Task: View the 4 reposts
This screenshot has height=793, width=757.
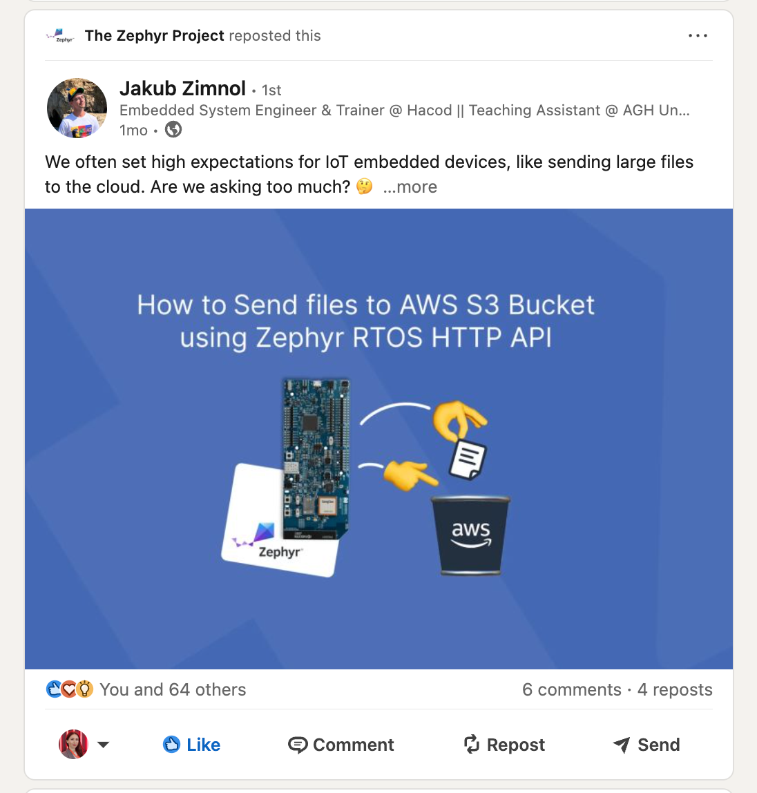Action: [x=675, y=689]
